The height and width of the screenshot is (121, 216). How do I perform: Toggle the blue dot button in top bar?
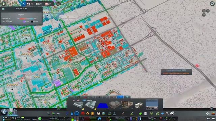tap(24, 4)
